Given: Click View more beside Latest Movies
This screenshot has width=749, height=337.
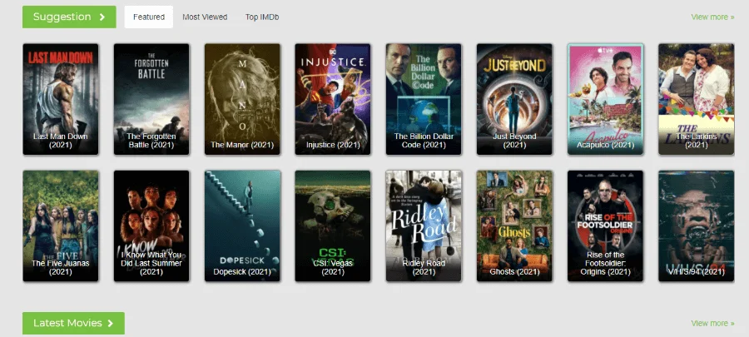Looking at the screenshot, I should [712, 323].
